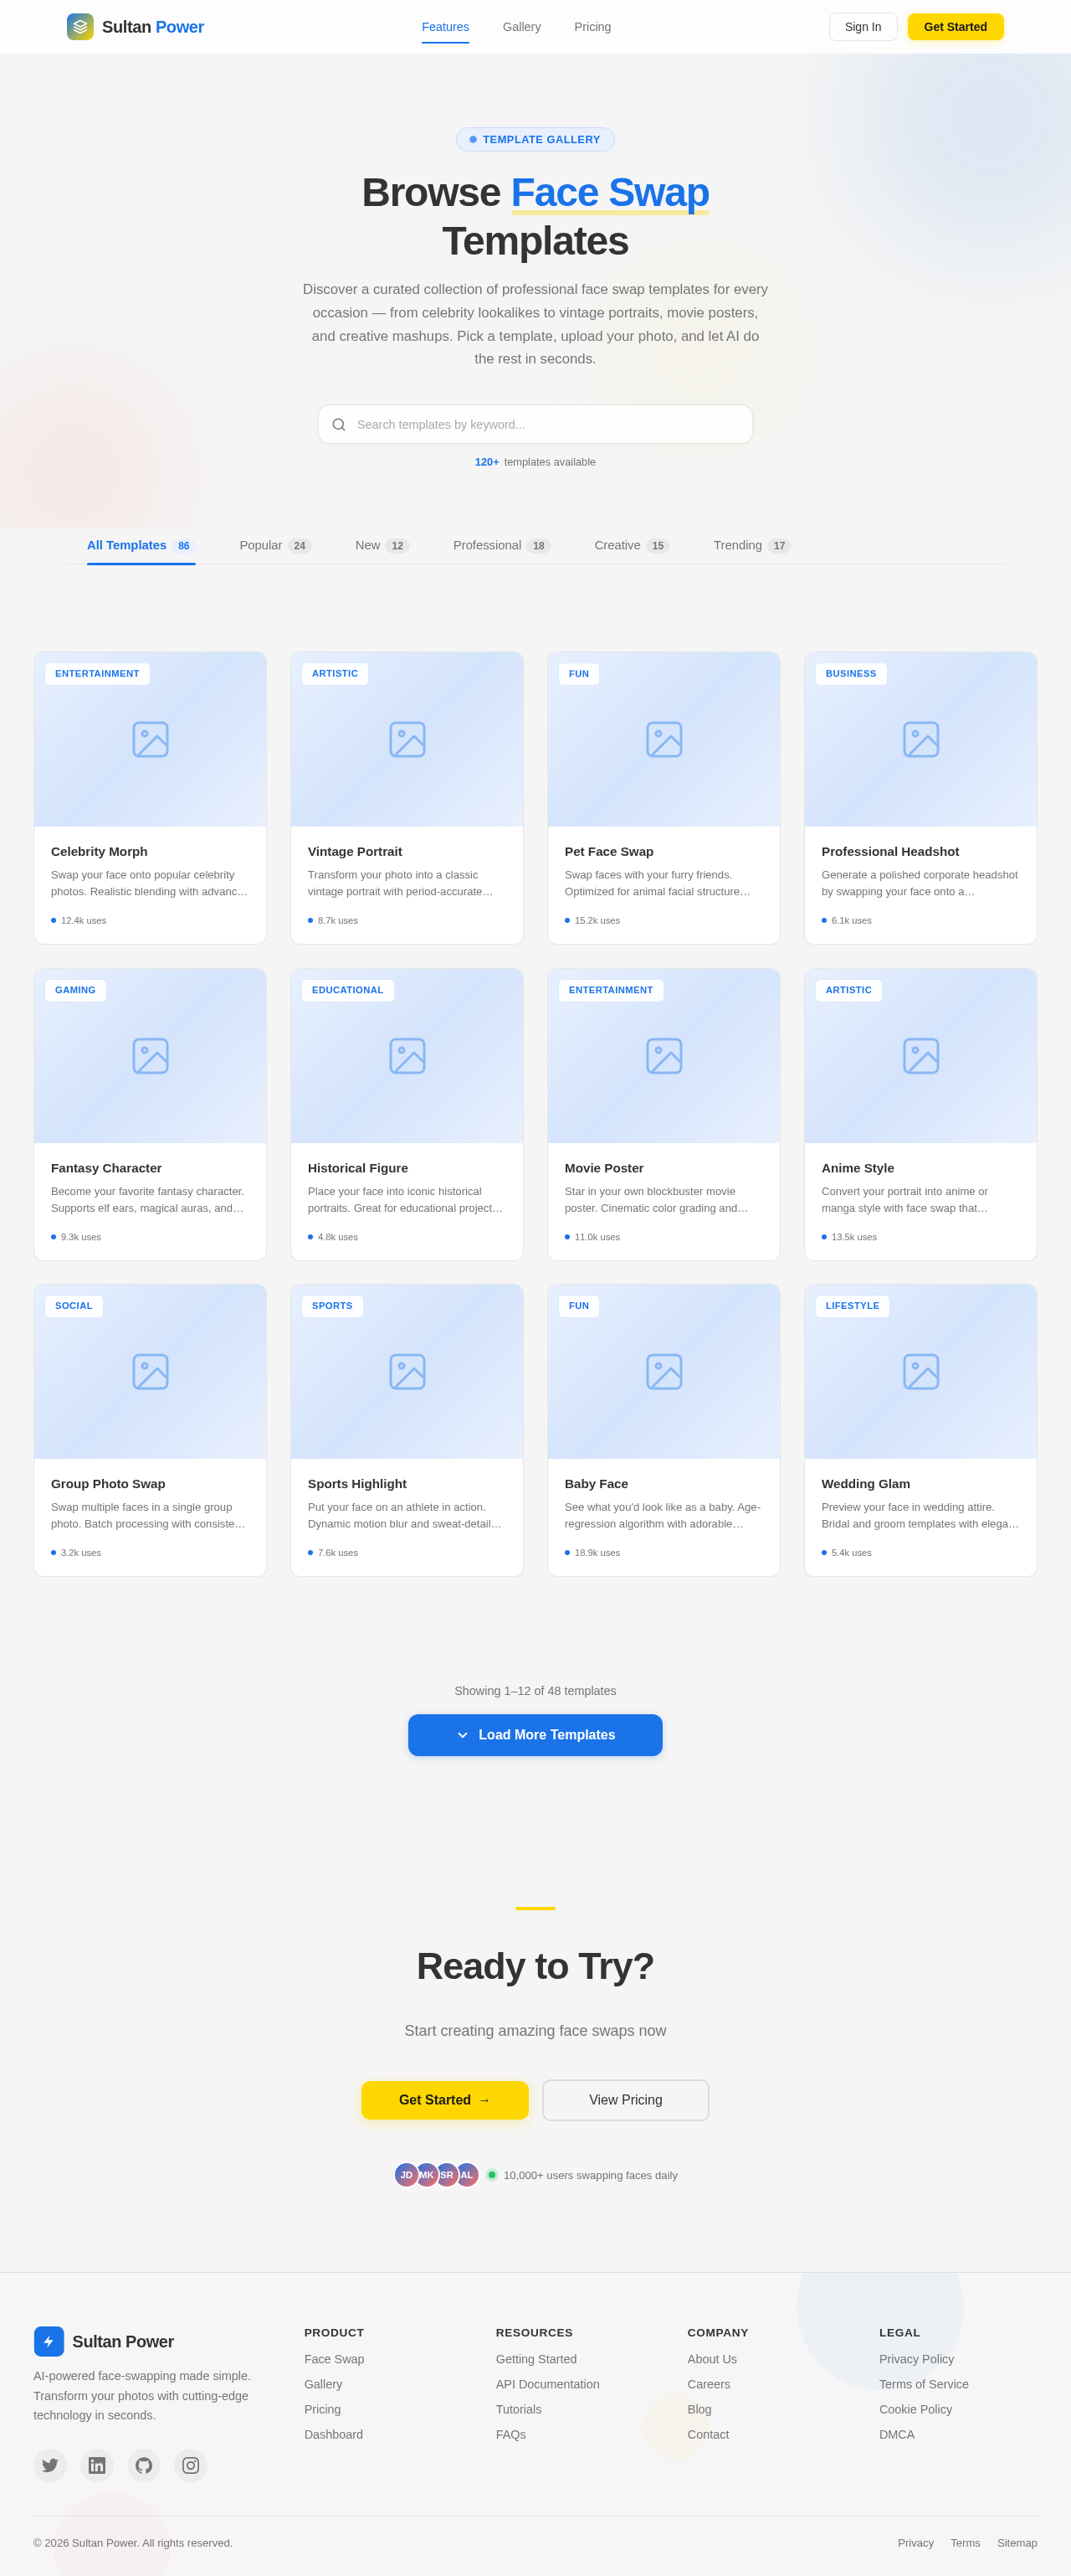Click the header Get Started button
The width and height of the screenshot is (1071, 2576).
955,27
